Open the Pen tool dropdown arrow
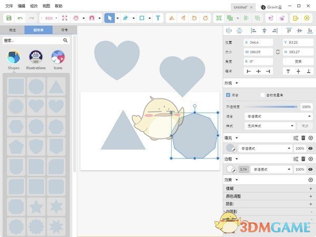Screen dimensions: 316x237 (x=134, y=18)
